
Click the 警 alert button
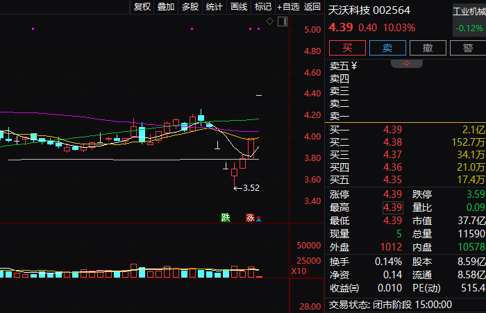(x=468, y=48)
